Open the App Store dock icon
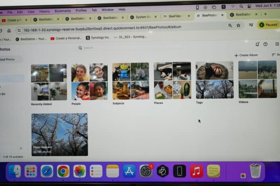Screen dimensions: 280x186 click(129, 171)
